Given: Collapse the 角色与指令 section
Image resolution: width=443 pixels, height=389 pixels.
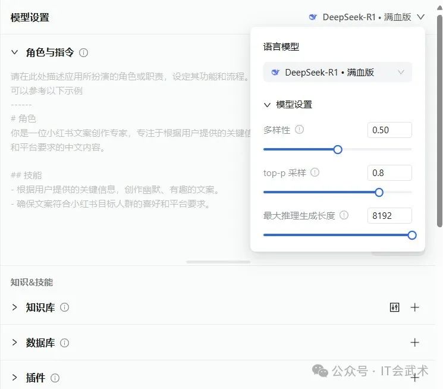Looking at the screenshot, I should [15, 52].
